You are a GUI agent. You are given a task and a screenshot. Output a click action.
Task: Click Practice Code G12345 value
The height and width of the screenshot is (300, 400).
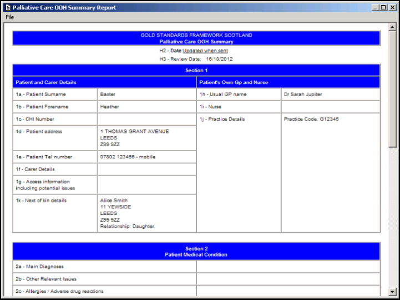click(311, 119)
